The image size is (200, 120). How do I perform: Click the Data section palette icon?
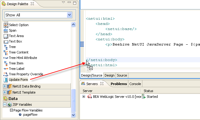coord(5,98)
